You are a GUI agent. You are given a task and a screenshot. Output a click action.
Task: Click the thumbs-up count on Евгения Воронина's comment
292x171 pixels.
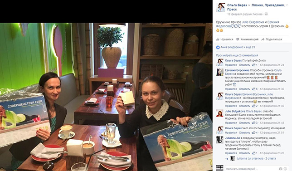[255, 89]
